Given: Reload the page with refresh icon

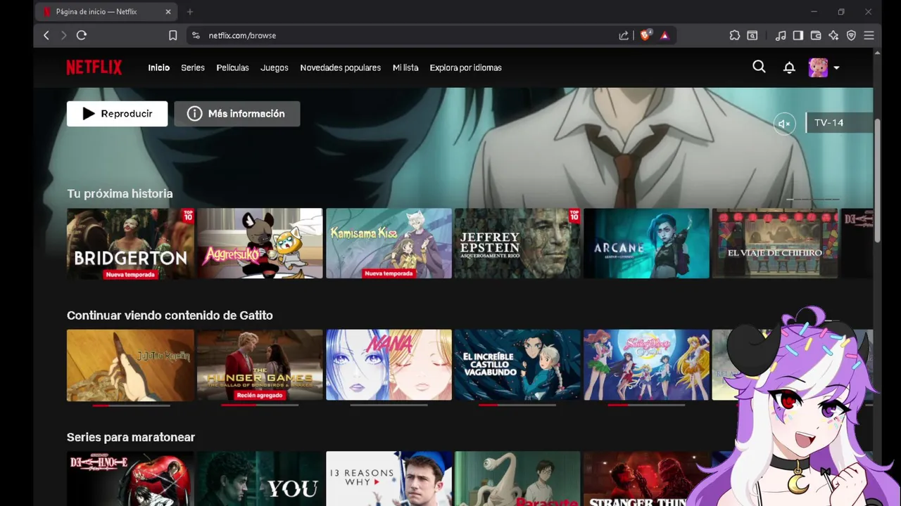Looking at the screenshot, I should pyautogui.click(x=82, y=35).
